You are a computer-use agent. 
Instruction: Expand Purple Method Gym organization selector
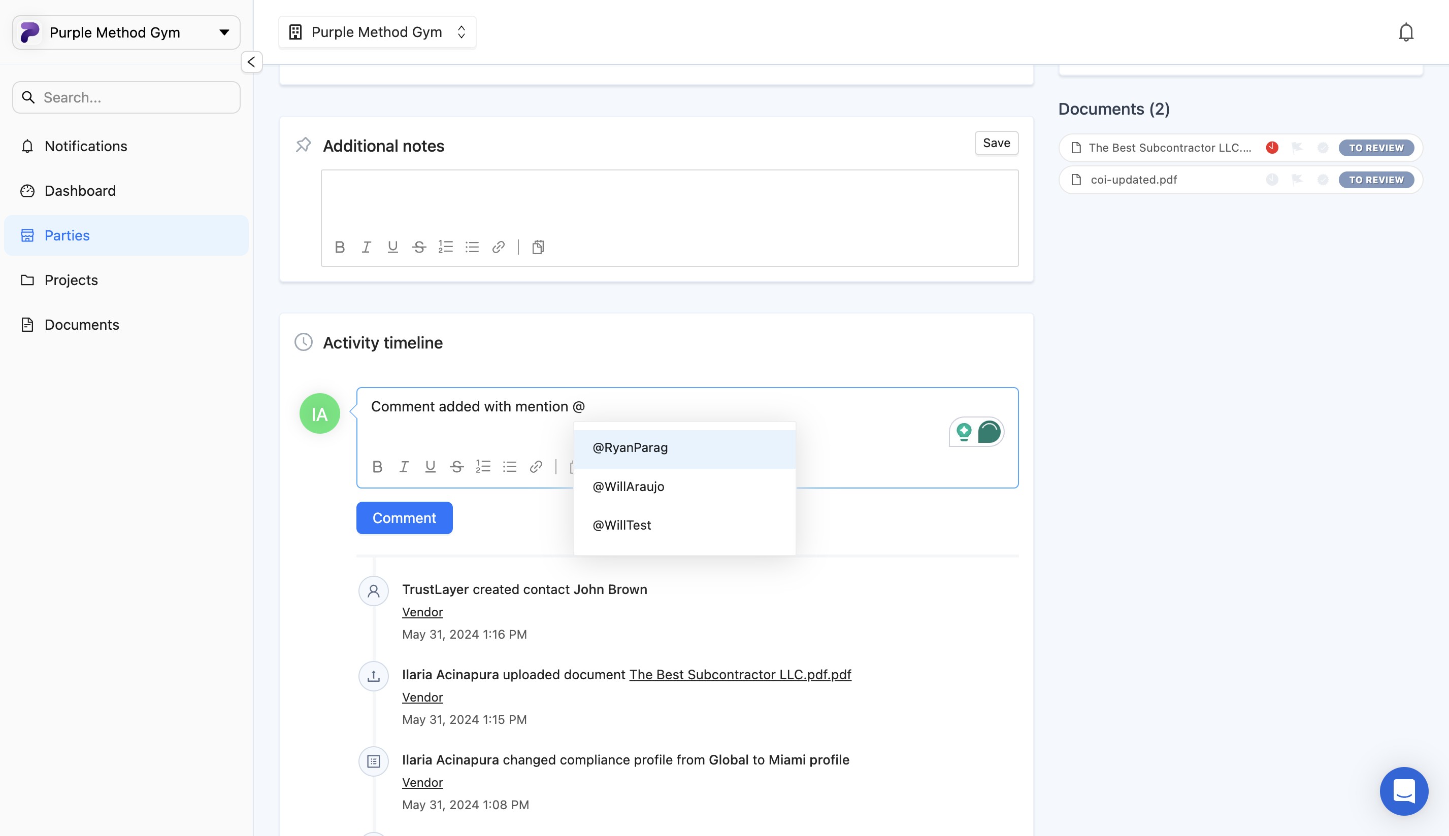point(377,32)
